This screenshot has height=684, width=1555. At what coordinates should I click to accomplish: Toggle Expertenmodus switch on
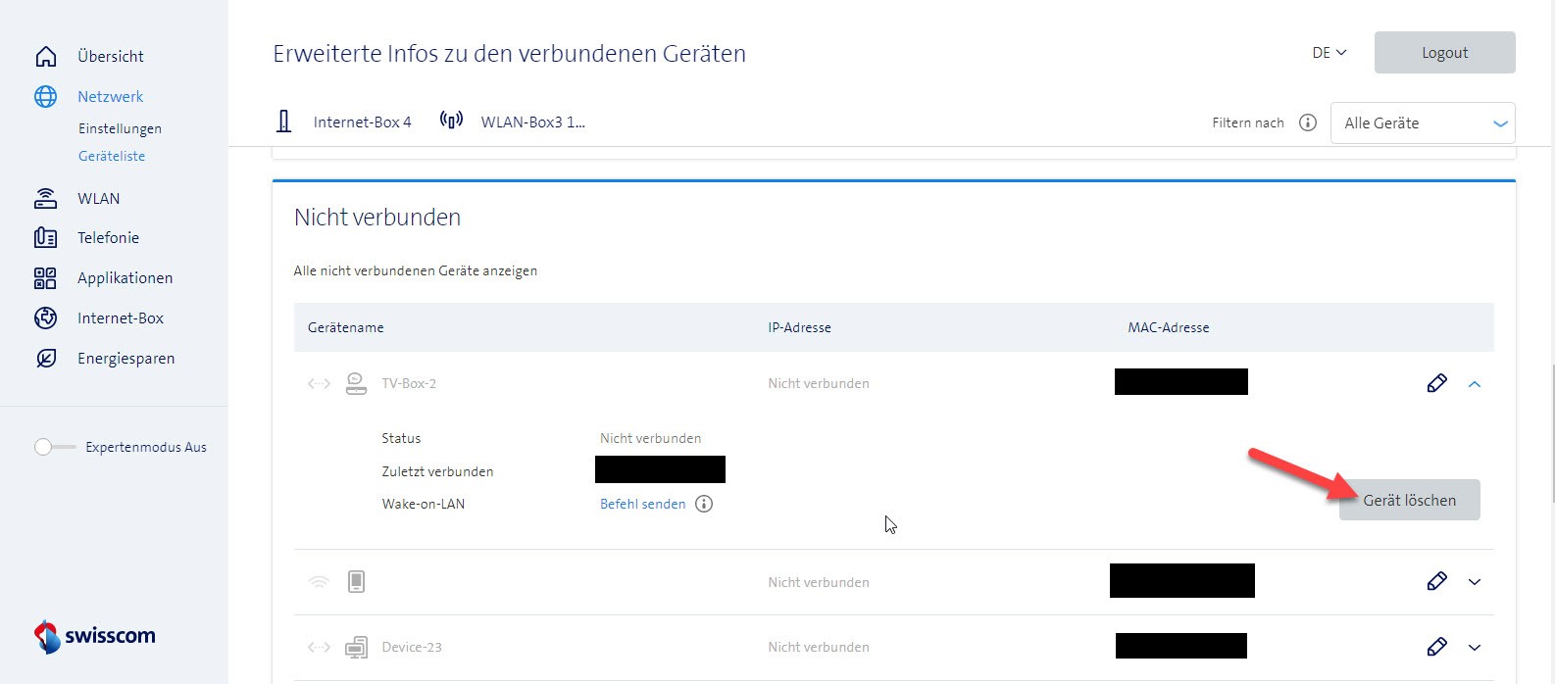(54, 447)
